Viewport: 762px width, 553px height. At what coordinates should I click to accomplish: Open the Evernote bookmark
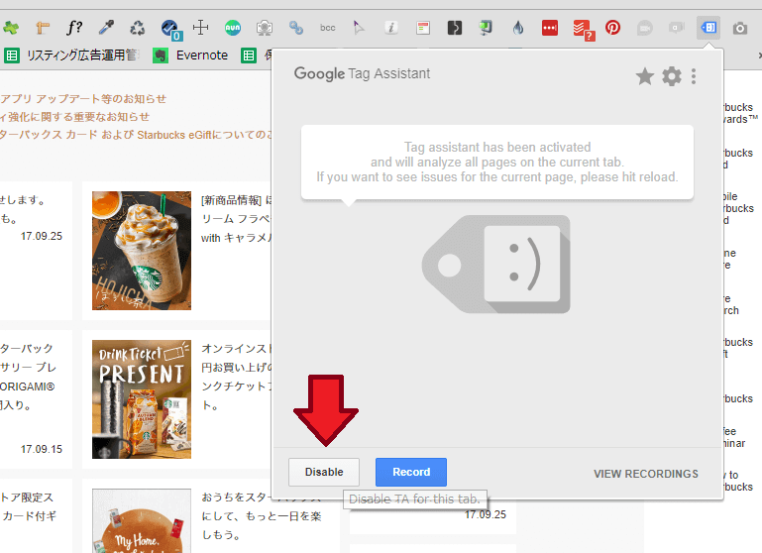(190, 55)
